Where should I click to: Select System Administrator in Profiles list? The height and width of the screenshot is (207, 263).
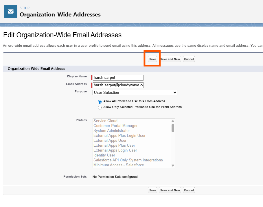112,131
